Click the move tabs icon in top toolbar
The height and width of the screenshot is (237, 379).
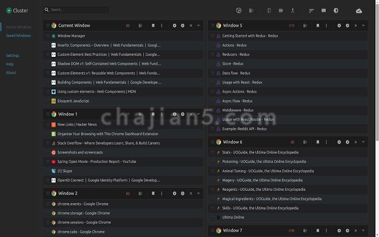coord(269,11)
